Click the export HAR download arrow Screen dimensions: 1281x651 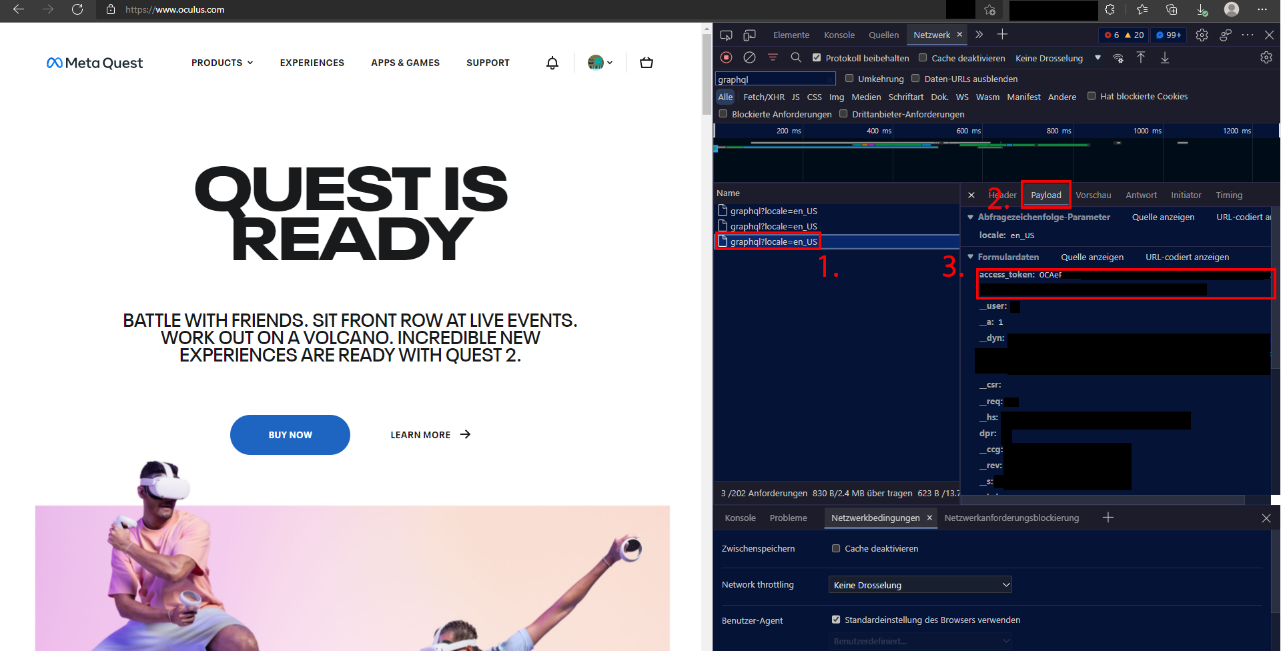[1165, 58]
